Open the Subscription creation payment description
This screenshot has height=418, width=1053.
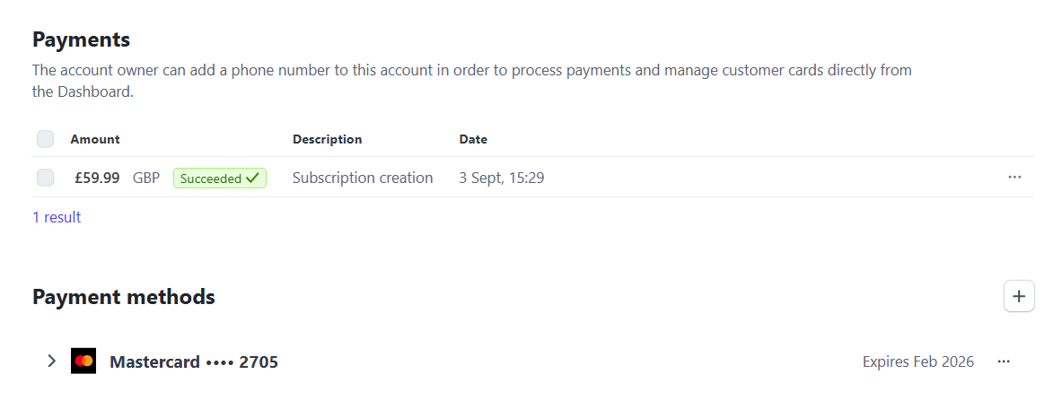point(363,178)
